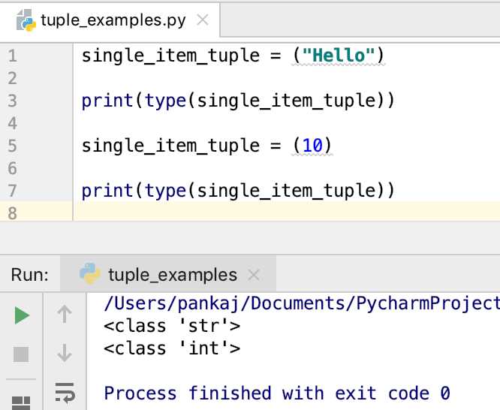Click line number 5 in gutter
Viewport: 500px width, 410px height.
(13, 146)
